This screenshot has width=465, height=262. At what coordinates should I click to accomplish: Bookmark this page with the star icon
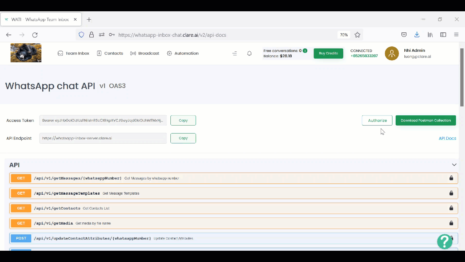point(357,35)
